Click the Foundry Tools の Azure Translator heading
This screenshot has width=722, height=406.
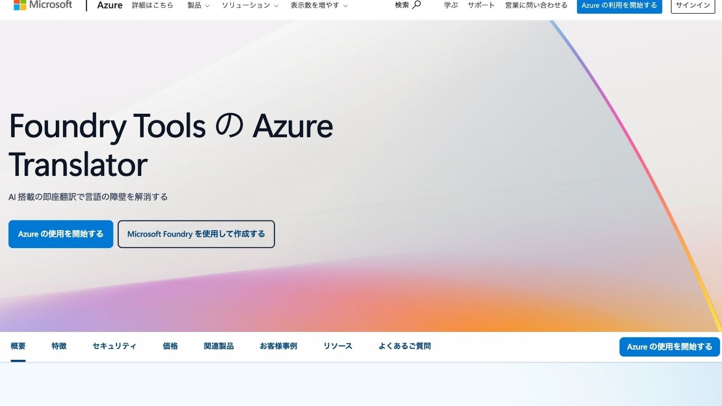171,145
